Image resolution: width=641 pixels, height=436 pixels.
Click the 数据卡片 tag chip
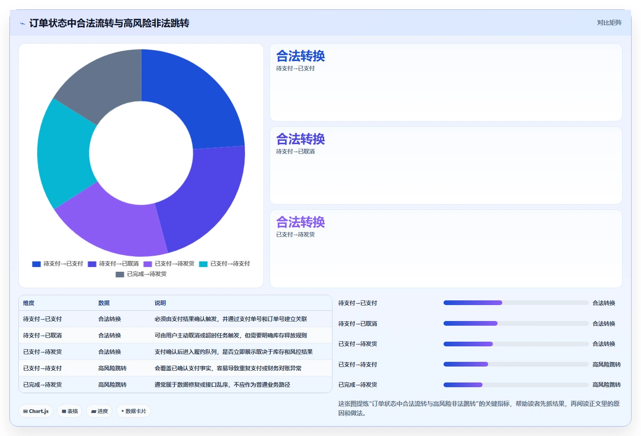tap(134, 411)
